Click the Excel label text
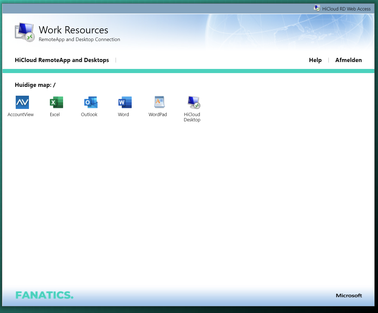378x313 pixels. (55, 114)
